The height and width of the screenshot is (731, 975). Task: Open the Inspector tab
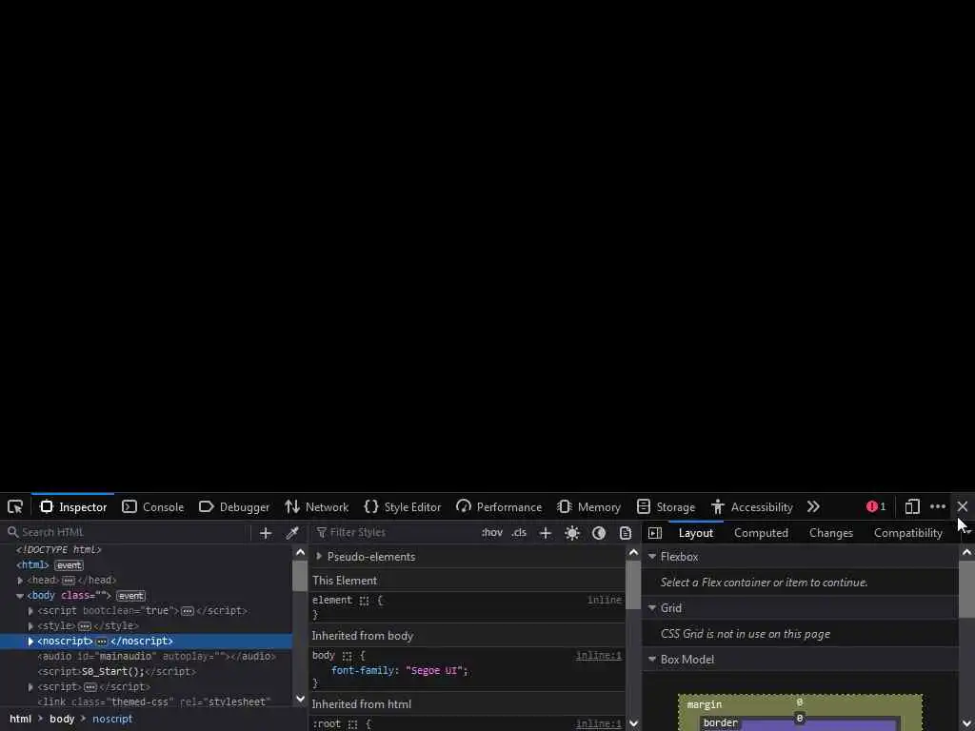coord(73,506)
